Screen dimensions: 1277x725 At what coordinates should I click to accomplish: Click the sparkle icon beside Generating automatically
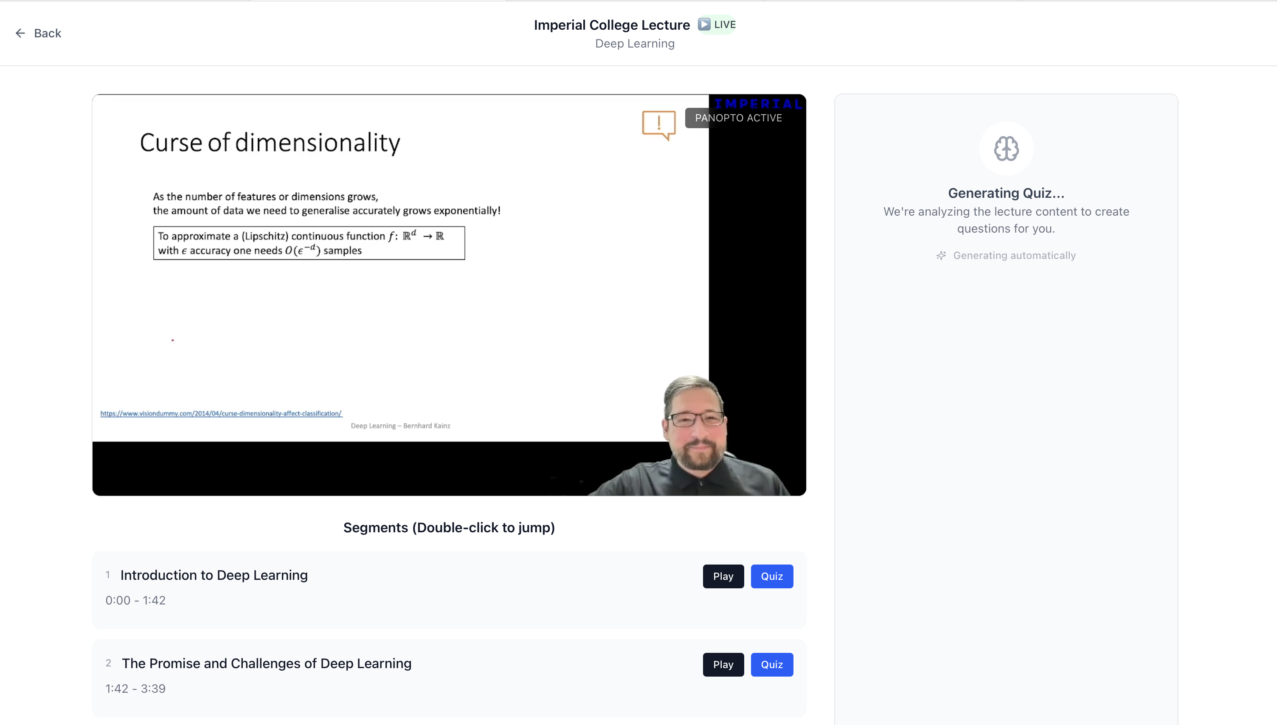point(941,256)
